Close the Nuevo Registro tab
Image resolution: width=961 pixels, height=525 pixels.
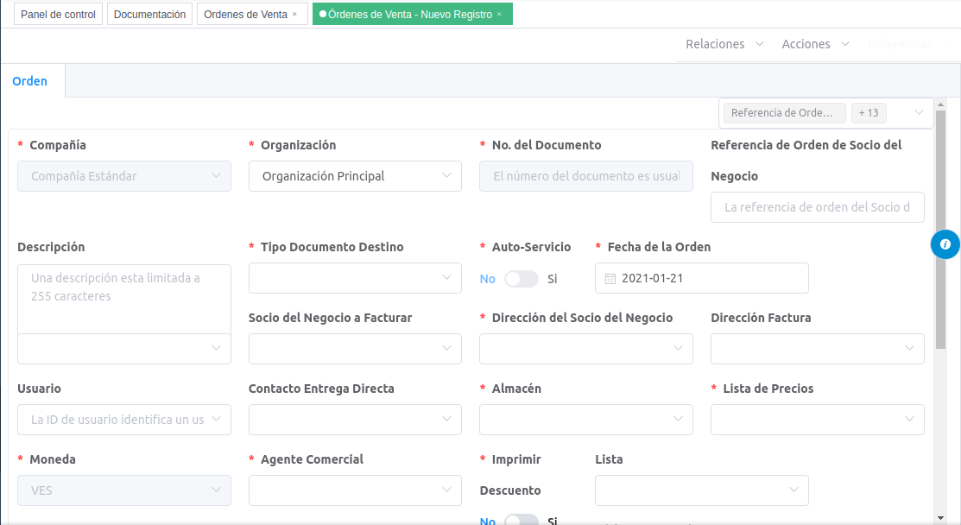(x=499, y=15)
